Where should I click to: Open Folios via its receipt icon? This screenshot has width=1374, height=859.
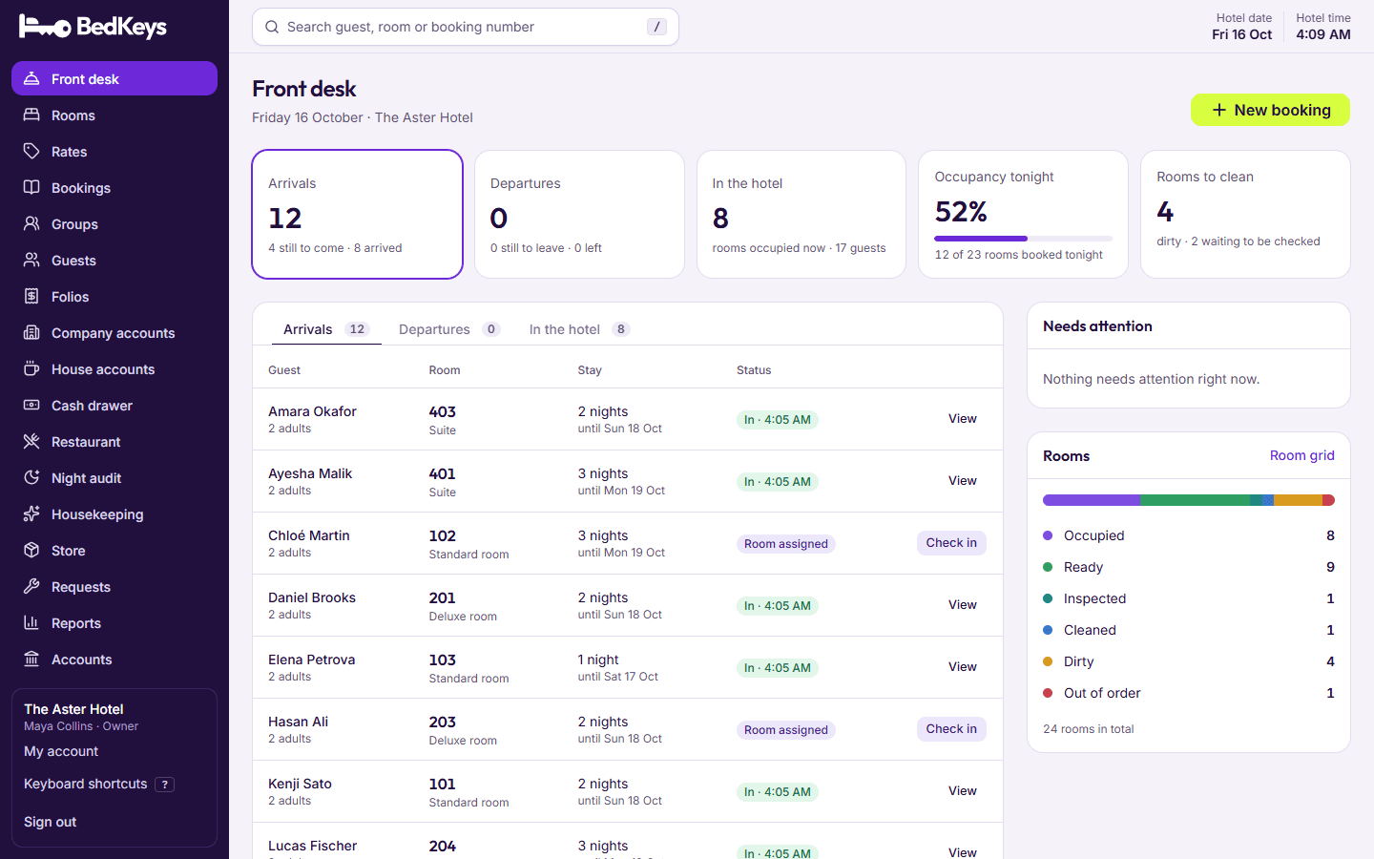(31, 296)
